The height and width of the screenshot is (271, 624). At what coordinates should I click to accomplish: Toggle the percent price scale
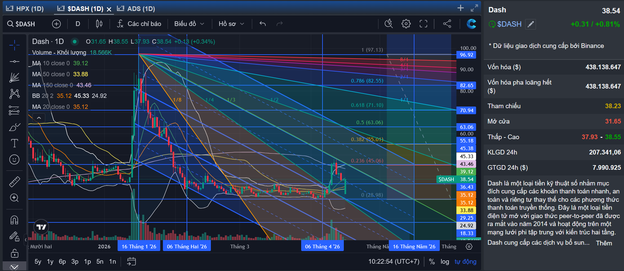(x=432, y=262)
